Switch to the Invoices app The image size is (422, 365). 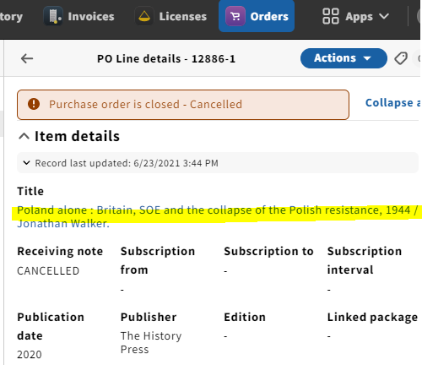coord(79,16)
